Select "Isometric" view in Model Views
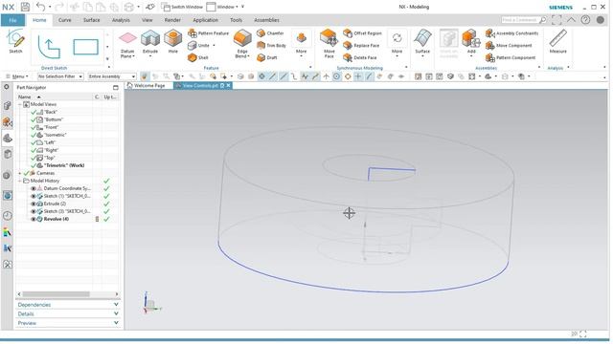This screenshot has height=344, width=613. coord(56,135)
